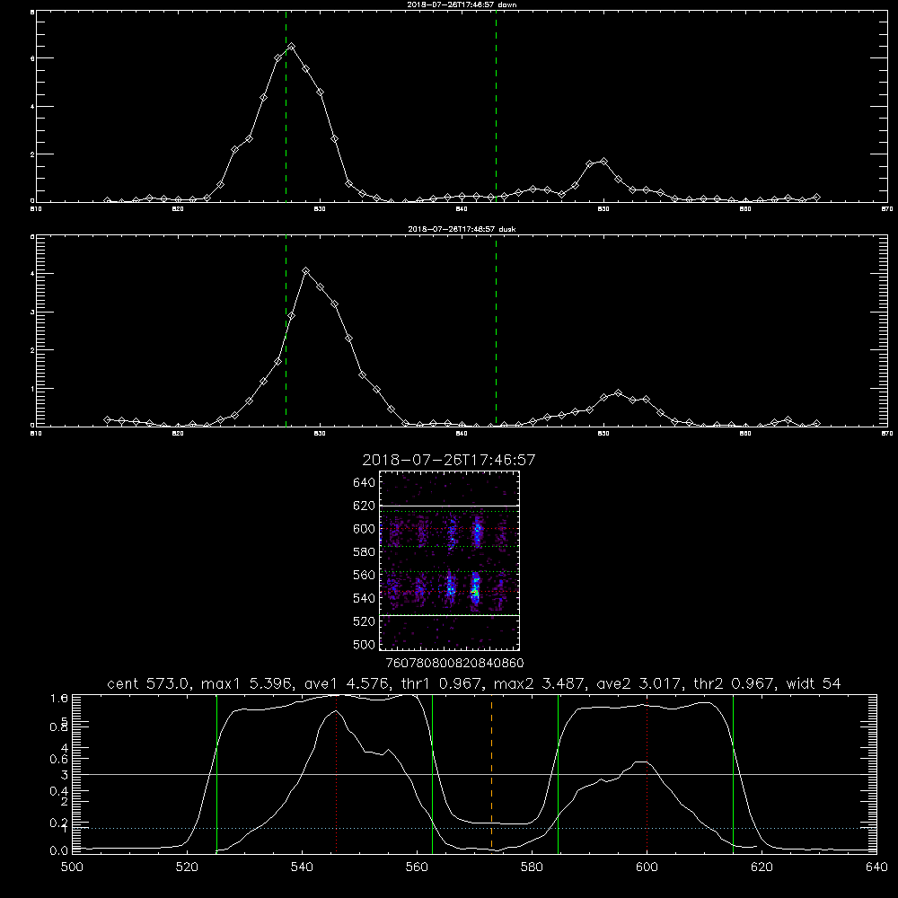Click the solid horizontal line at level 3 in bottom plot
The image size is (898, 898).
(474, 774)
